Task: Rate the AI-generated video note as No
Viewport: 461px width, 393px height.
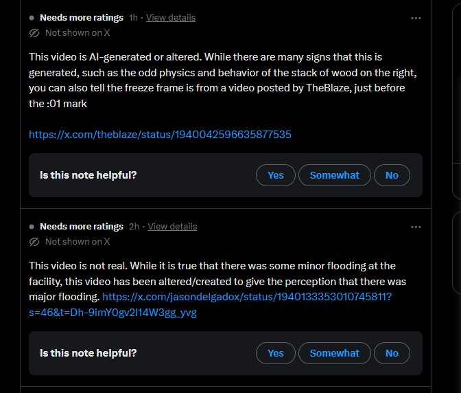Action: 392,175
